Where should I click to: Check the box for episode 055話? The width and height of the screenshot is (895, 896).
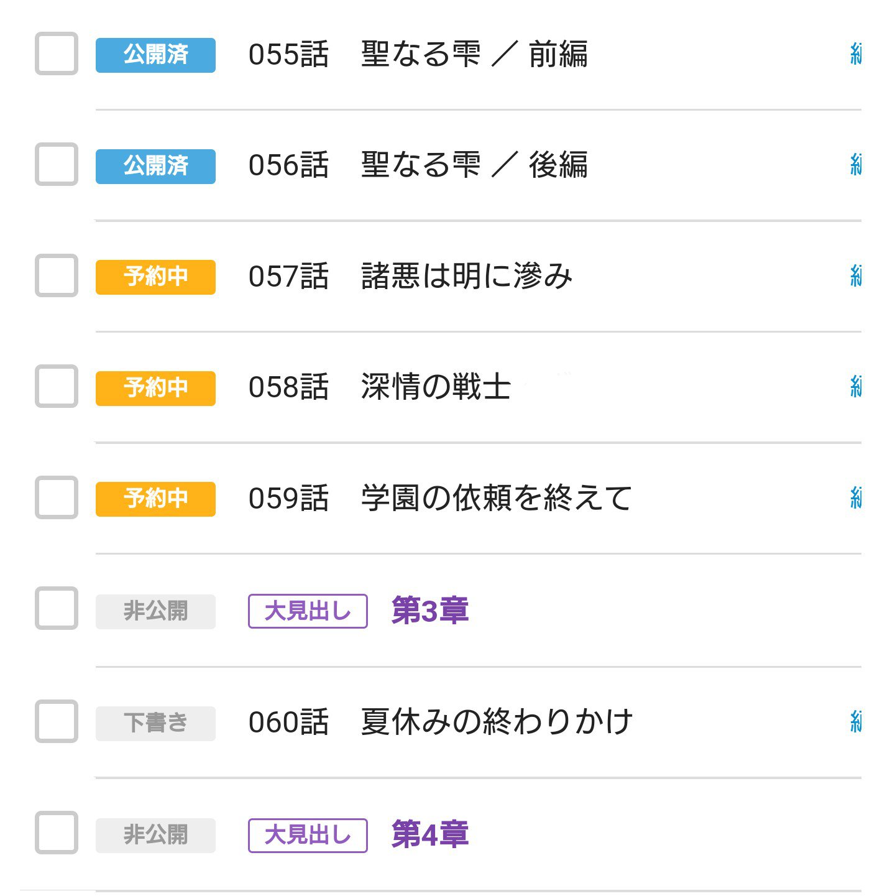click(x=57, y=54)
